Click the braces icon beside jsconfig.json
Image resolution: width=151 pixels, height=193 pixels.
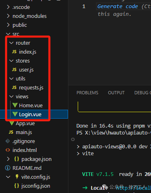17,186
